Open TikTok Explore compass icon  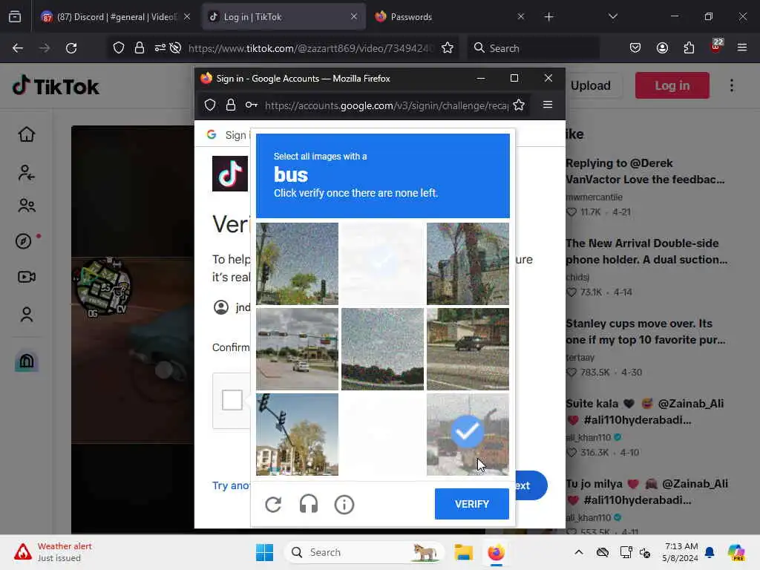[x=24, y=241]
